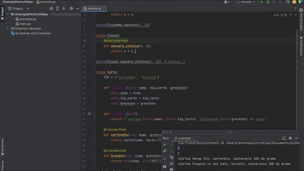Toggle soft-wrap in Run console
The width and height of the screenshot is (304, 171).
pyautogui.click(x=171, y=157)
